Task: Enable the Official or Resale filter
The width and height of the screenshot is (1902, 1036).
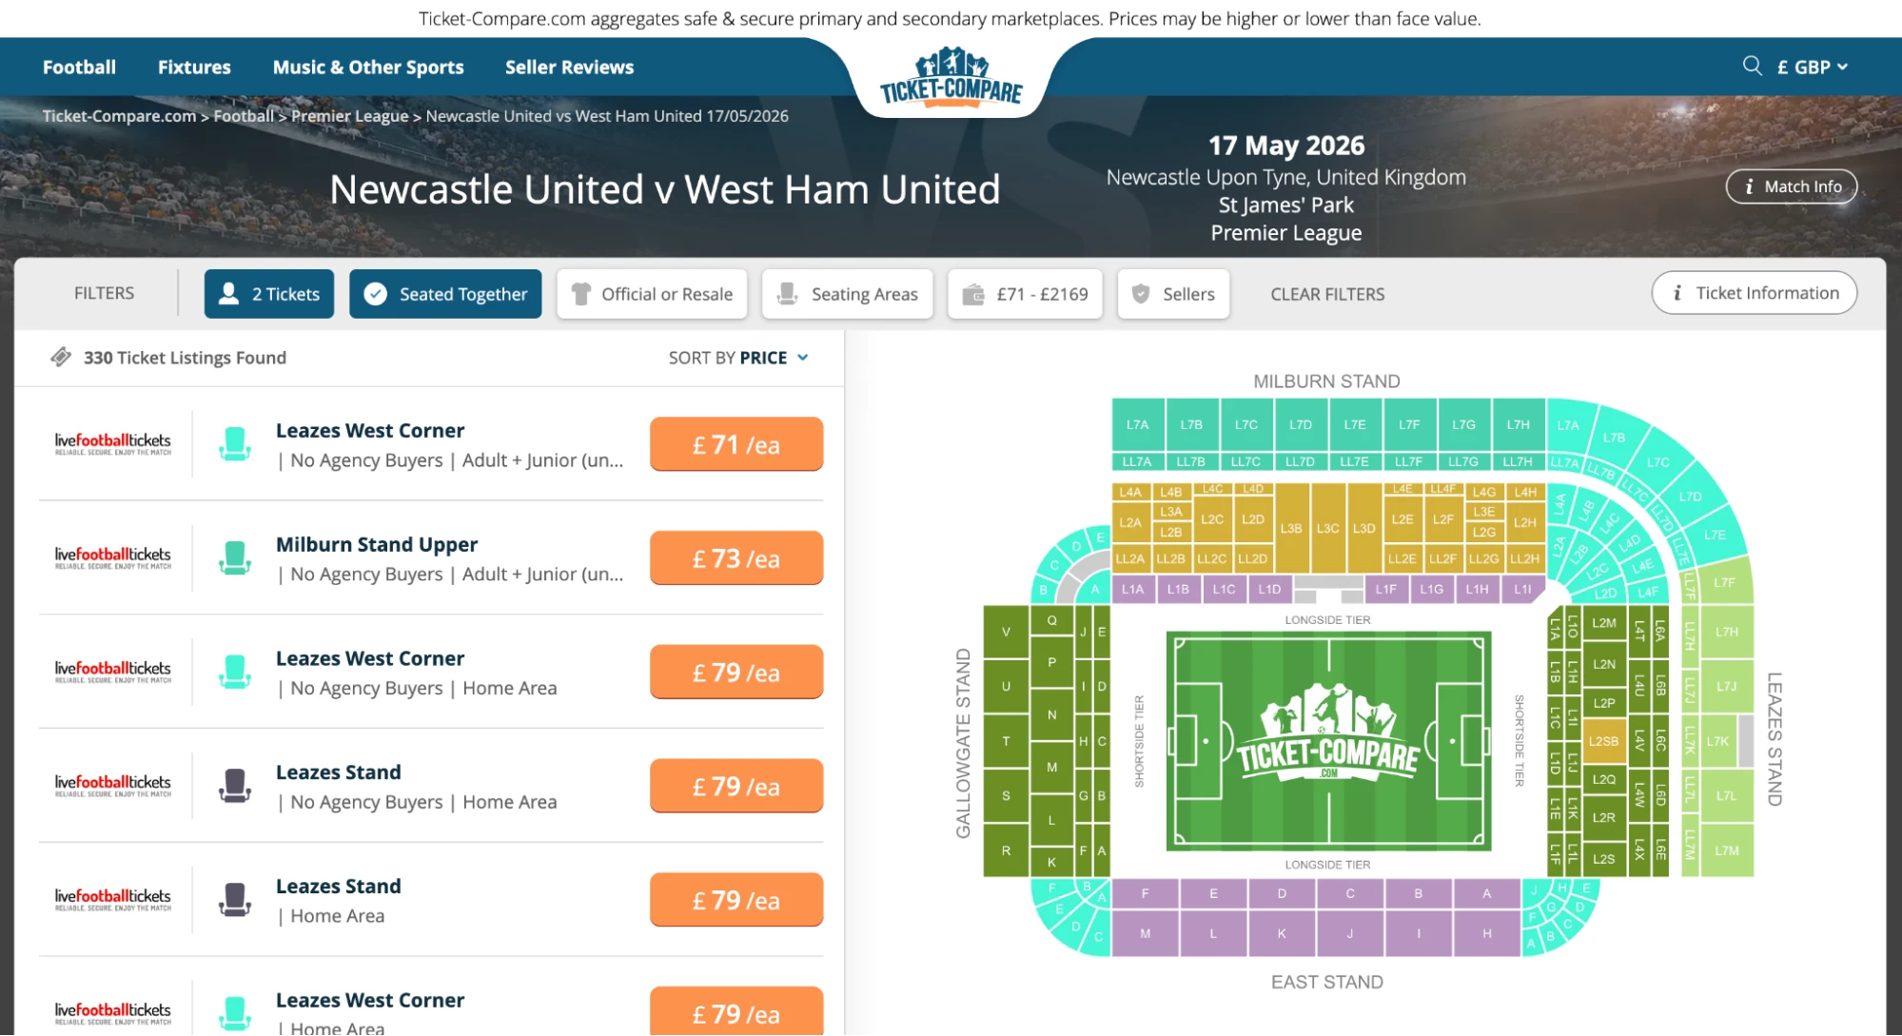Action: pyautogui.click(x=652, y=294)
